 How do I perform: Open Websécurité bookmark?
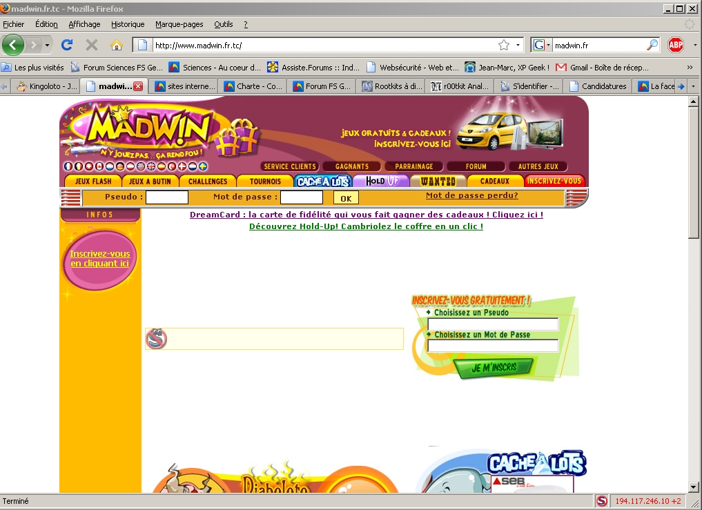coord(413,68)
